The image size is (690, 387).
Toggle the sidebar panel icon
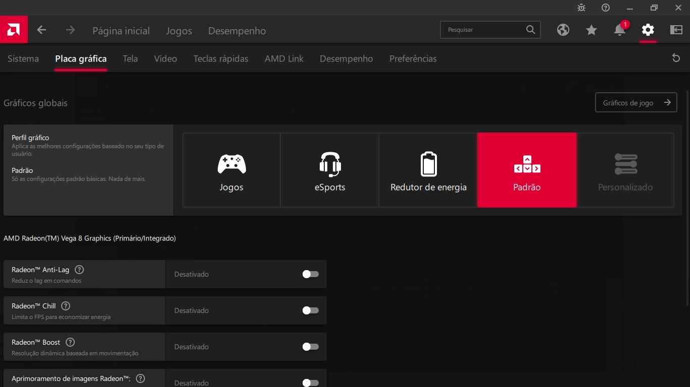click(x=676, y=30)
